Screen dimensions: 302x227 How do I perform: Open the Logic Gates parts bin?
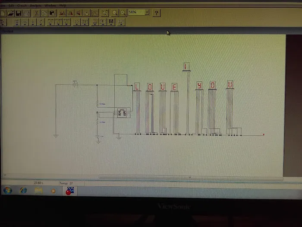pos(76,22)
